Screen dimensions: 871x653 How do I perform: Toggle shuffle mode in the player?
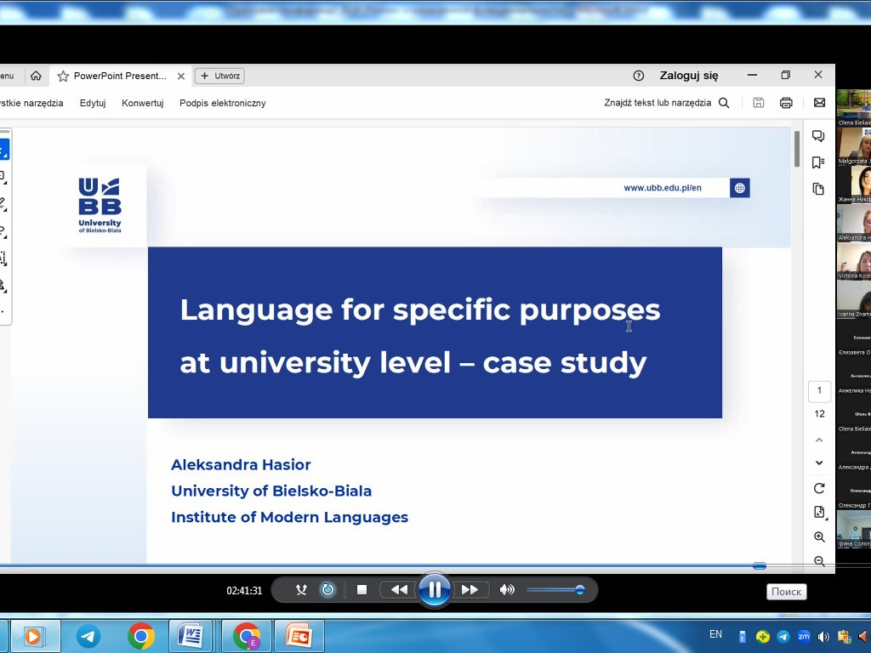[302, 590]
